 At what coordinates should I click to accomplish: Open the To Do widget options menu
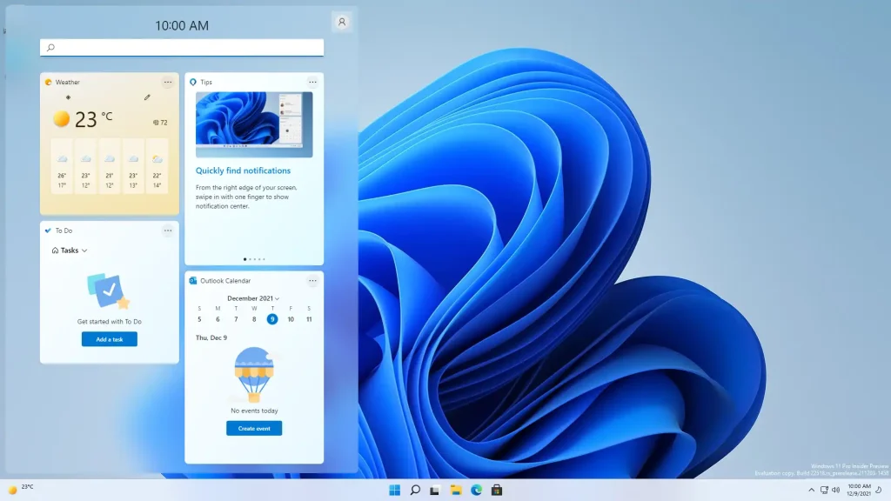168,230
